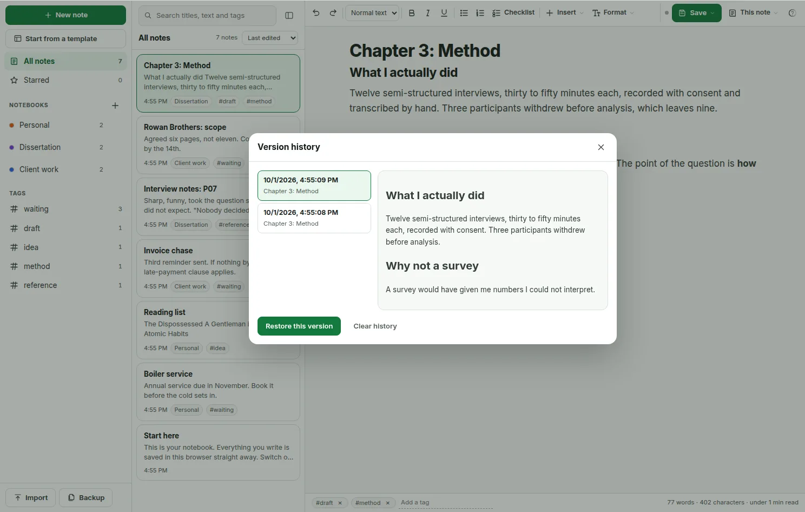Filter by the idea tag
The image size is (805, 512).
pyautogui.click(x=65, y=247)
